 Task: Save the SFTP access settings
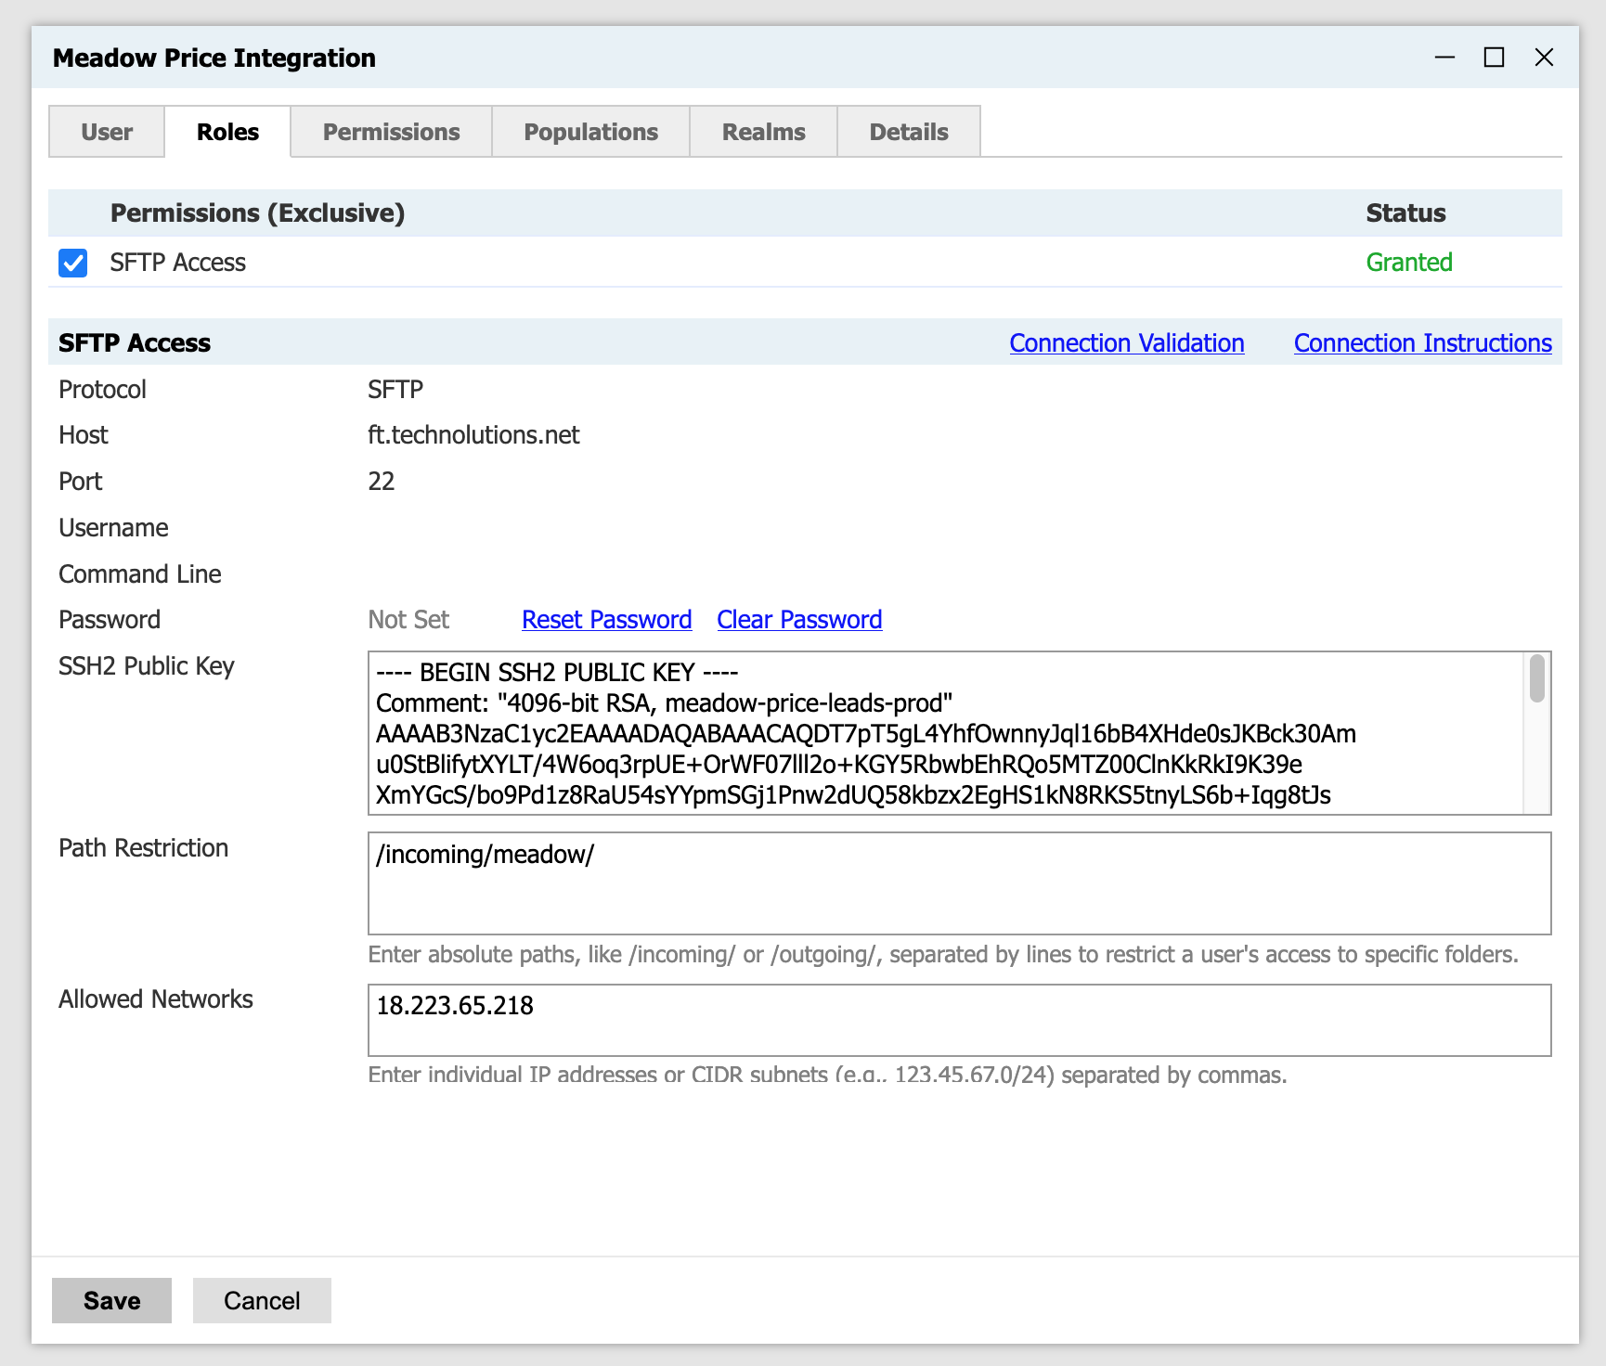tap(111, 1300)
